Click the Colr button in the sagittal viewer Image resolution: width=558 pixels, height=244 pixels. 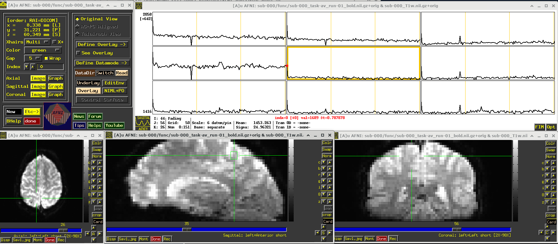click(327, 143)
